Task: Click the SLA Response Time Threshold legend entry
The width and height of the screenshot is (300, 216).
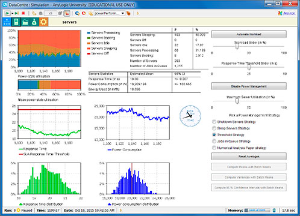Action: point(44,154)
